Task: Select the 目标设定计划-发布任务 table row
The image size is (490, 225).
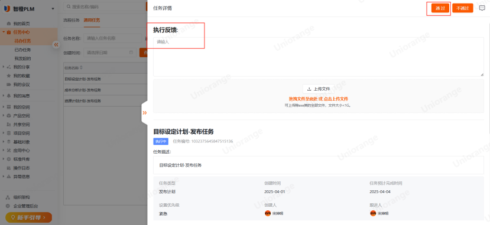Action: click(x=105, y=79)
